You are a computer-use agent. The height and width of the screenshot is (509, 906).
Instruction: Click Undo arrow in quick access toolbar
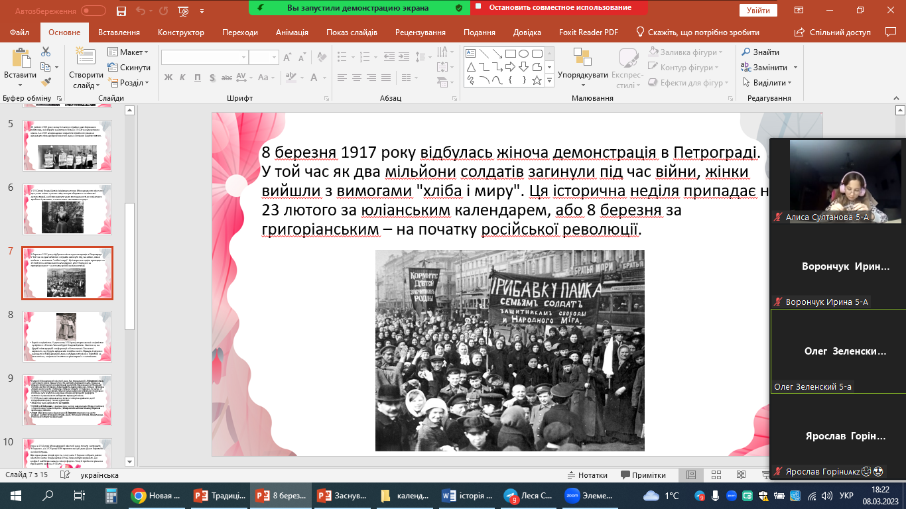pos(141,11)
